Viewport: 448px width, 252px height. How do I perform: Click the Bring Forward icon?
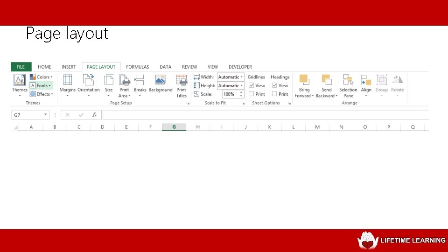click(x=304, y=80)
